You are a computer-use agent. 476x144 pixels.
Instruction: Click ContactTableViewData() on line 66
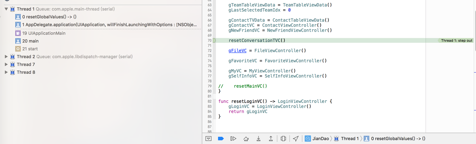301,20
